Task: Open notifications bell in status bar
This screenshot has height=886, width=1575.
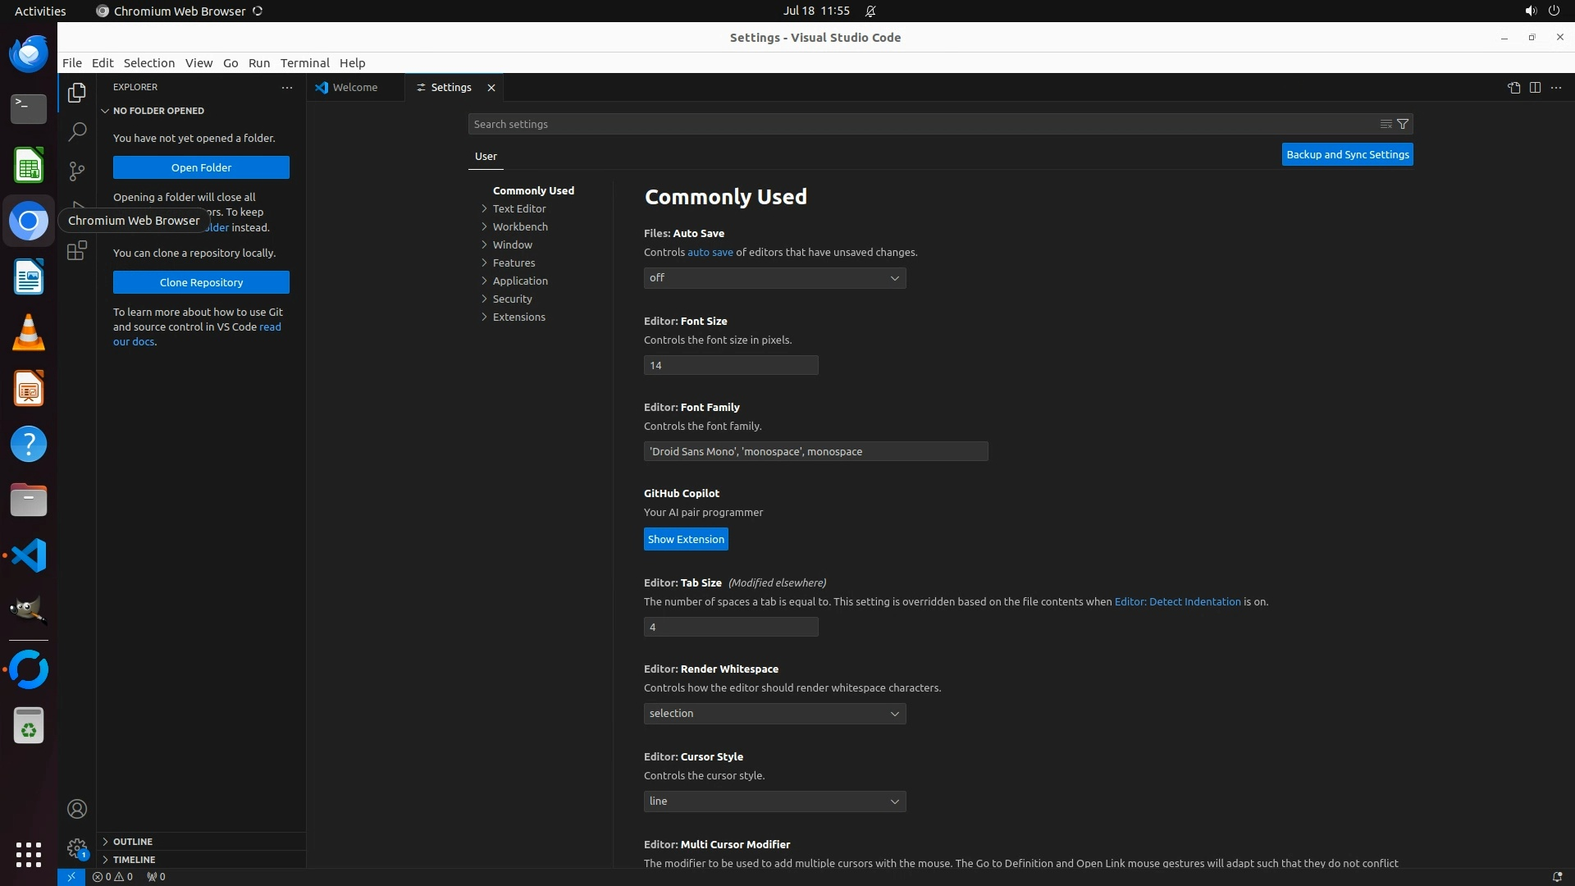Action: tap(1557, 876)
